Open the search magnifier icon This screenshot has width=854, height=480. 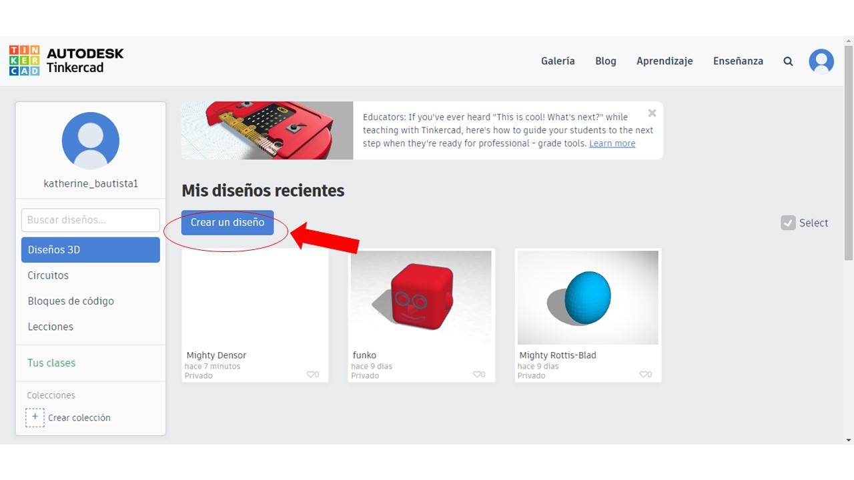pyautogui.click(x=788, y=61)
